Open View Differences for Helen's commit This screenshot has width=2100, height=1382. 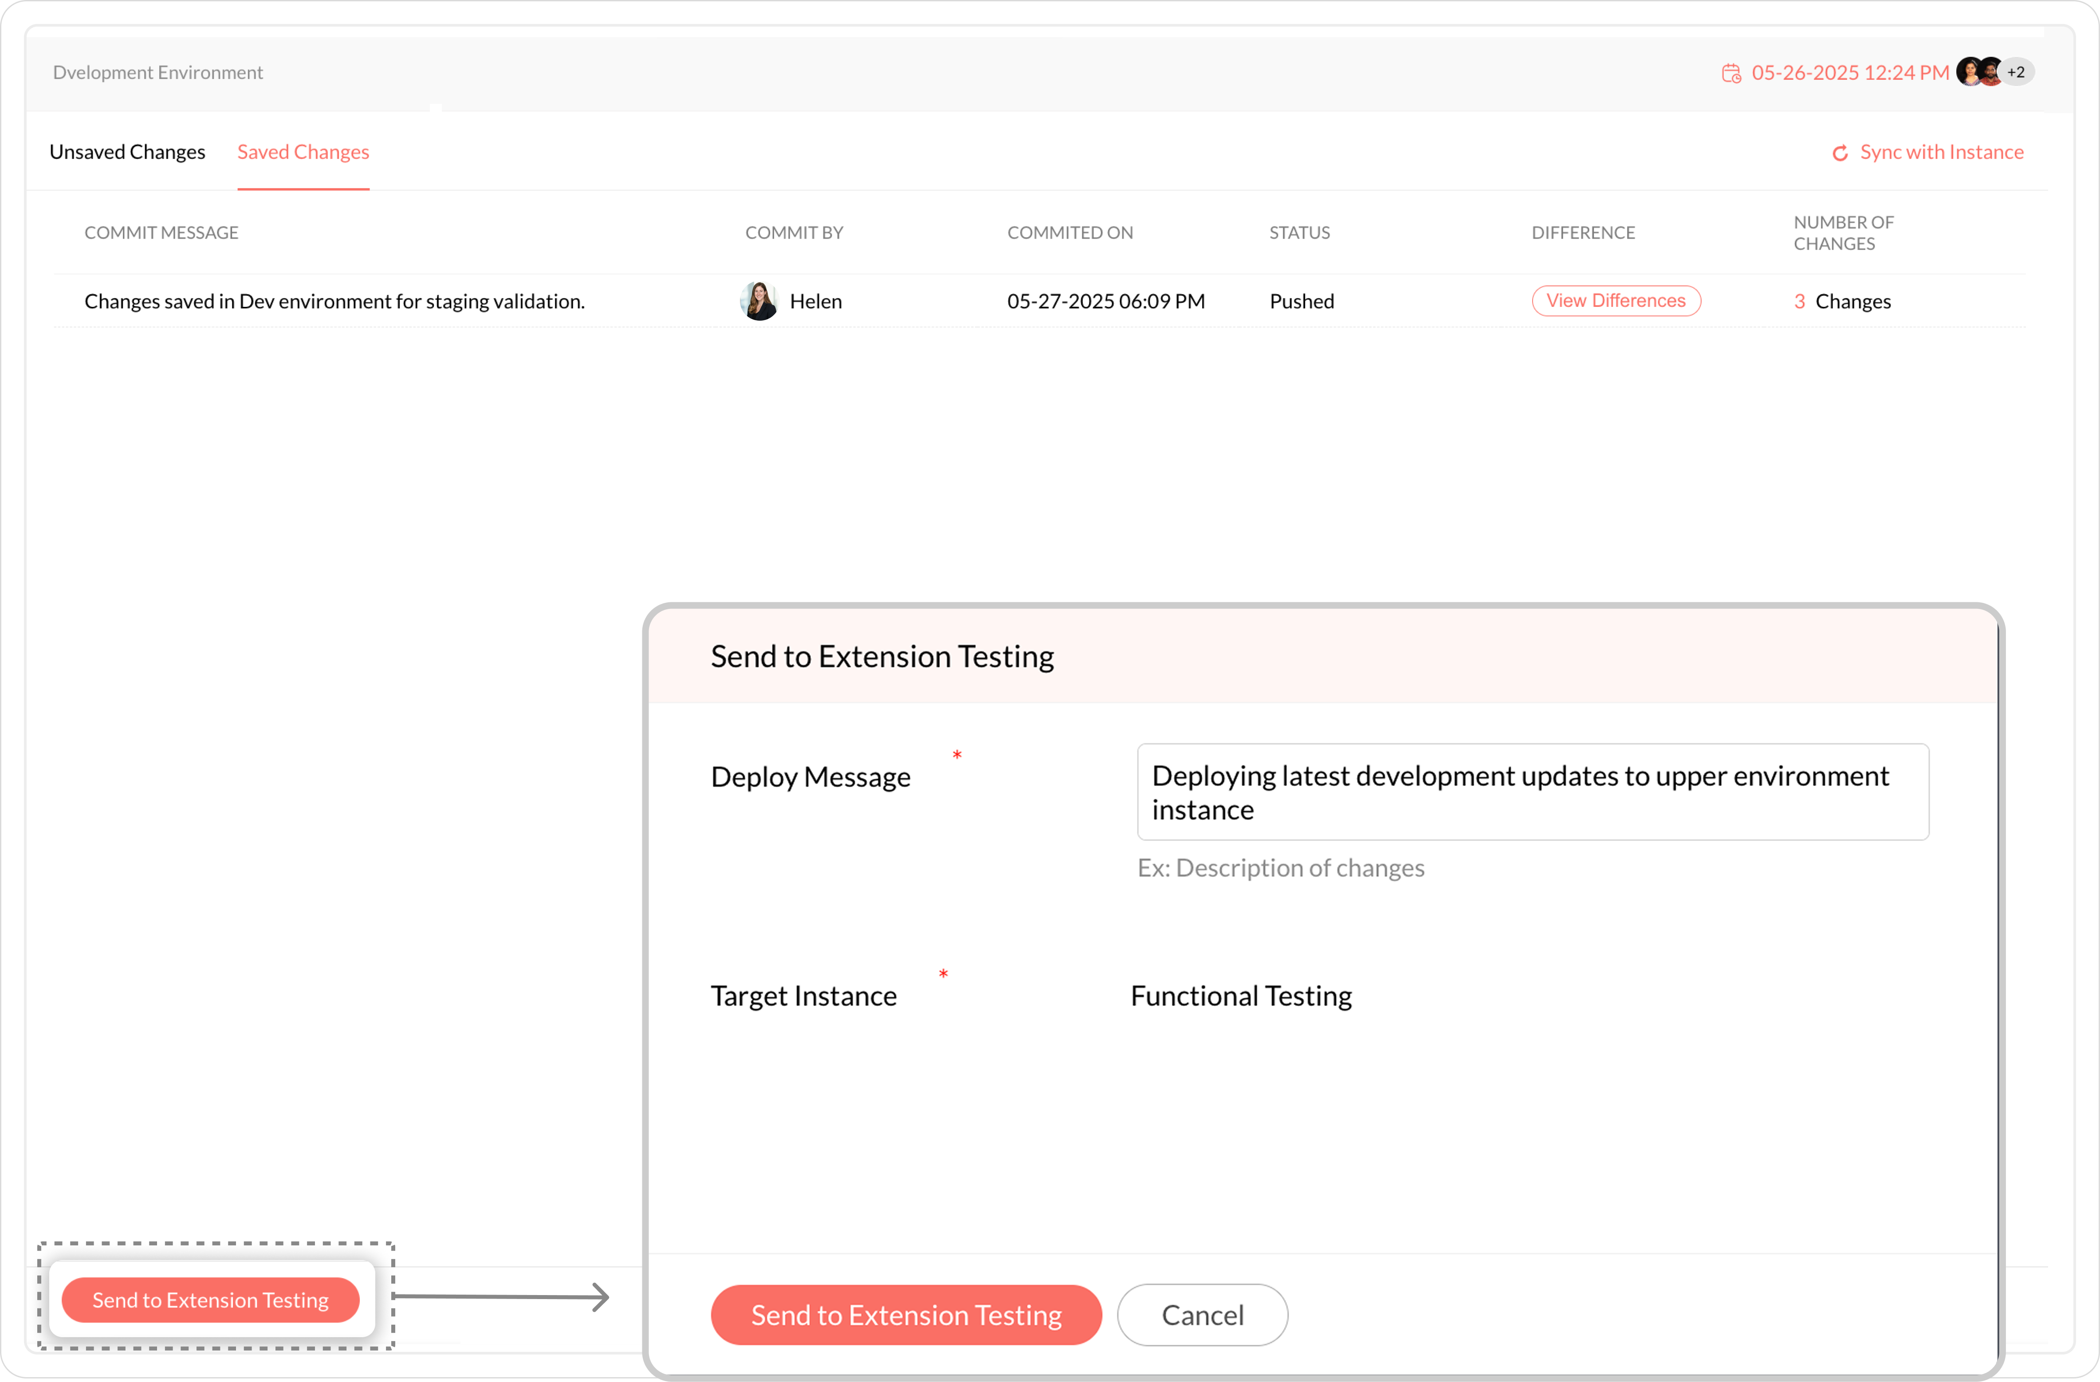click(x=1616, y=301)
